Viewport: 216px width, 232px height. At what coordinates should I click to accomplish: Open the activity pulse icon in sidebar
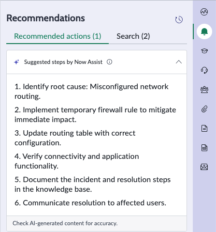coord(204,12)
